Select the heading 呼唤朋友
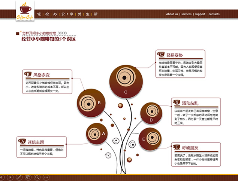The image size is (238, 181). (x=190, y=148)
